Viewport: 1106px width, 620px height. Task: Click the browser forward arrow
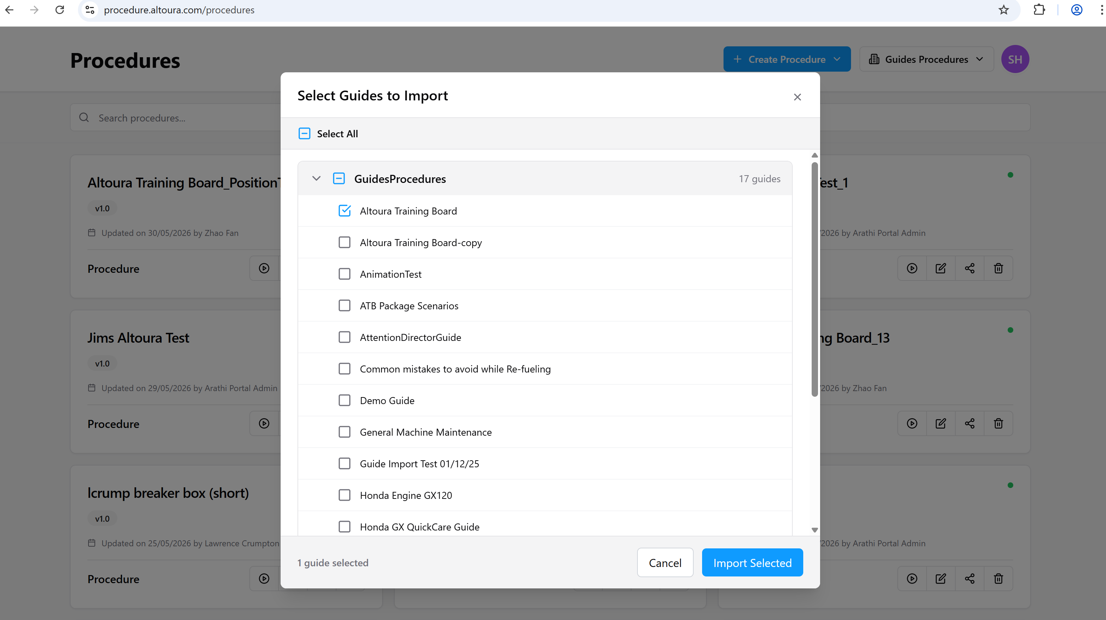point(34,10)
